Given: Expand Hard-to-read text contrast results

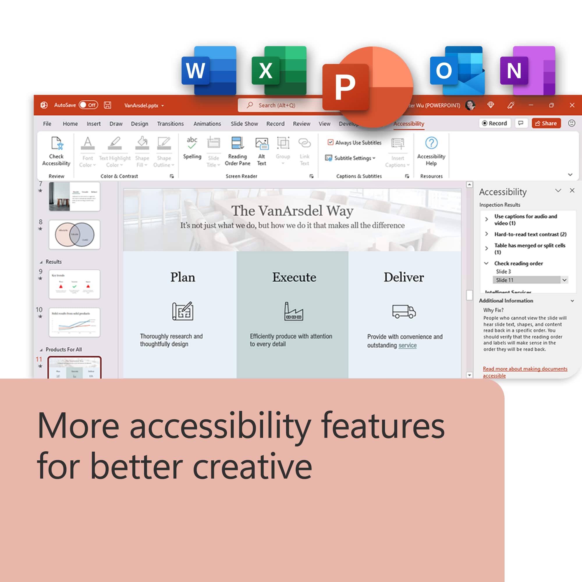Looking at the screenshot, I should click(x=487, y=234).
